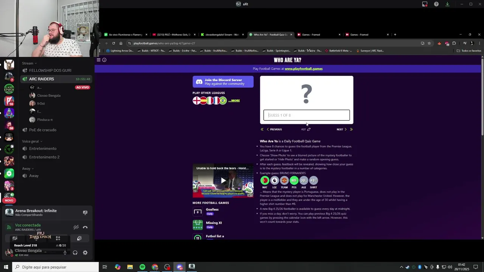The height and width of the screenshot is (272, 484).
Task: Open Spotify from Windows taskbar
Action: [x=142, y=267]
